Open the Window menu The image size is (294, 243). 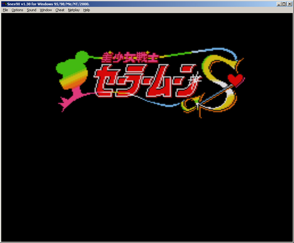pyautogui.click(x=46, y=10)
